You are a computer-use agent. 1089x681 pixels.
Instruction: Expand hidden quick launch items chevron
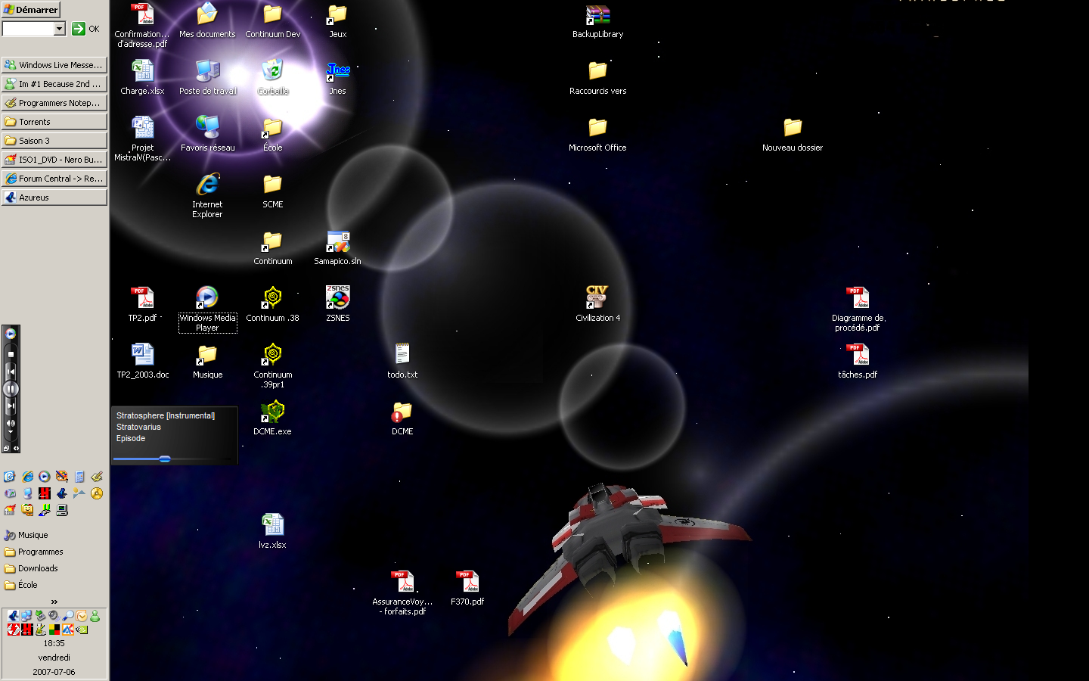coord(54,602)
